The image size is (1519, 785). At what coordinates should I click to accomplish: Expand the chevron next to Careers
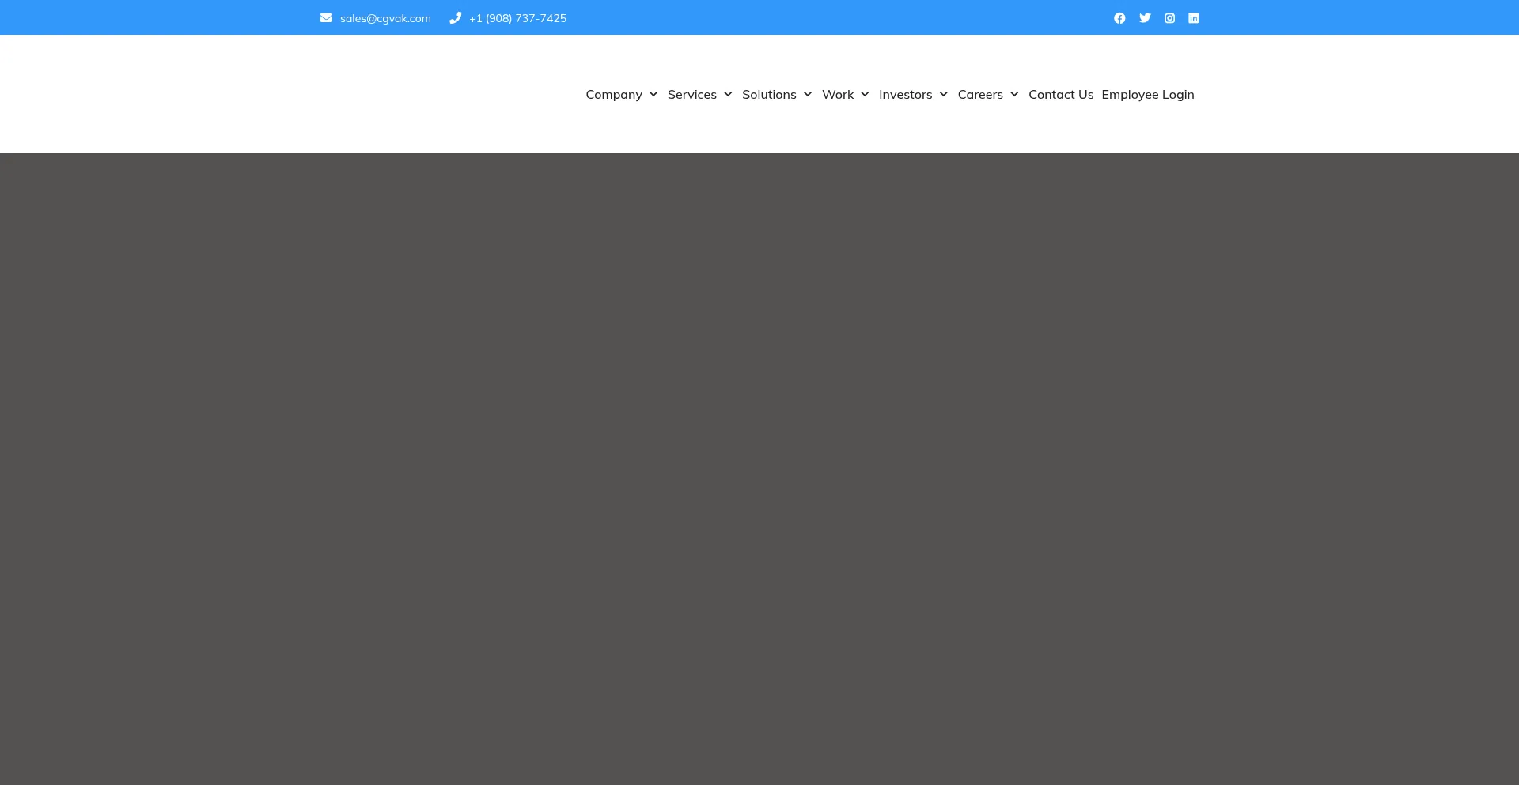click(x=1014, y=94)
